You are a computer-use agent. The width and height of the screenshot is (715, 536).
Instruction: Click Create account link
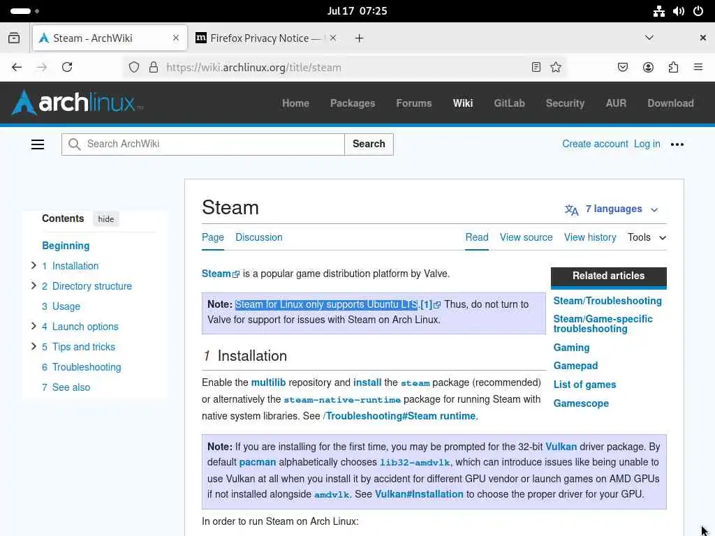pyautogui.click(x=595, y=144)
